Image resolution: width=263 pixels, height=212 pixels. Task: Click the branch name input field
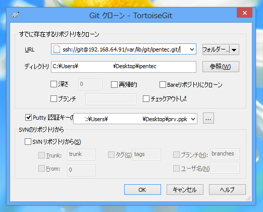111,99
